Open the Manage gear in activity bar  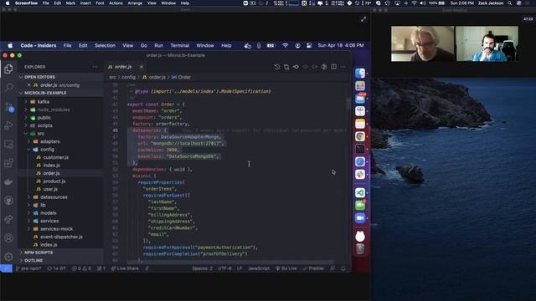click(x=8, y=257)
